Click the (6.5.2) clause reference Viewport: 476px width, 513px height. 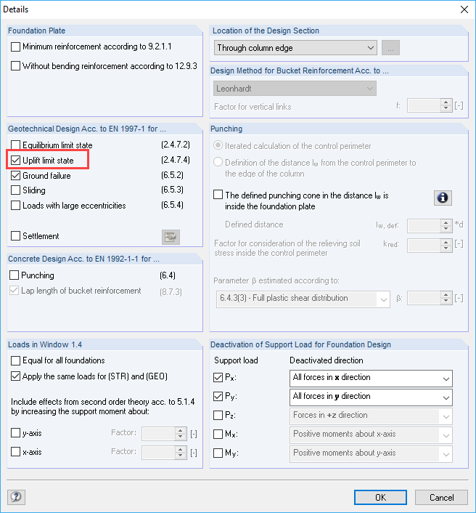pyautogui.click(x=172, y=175)
